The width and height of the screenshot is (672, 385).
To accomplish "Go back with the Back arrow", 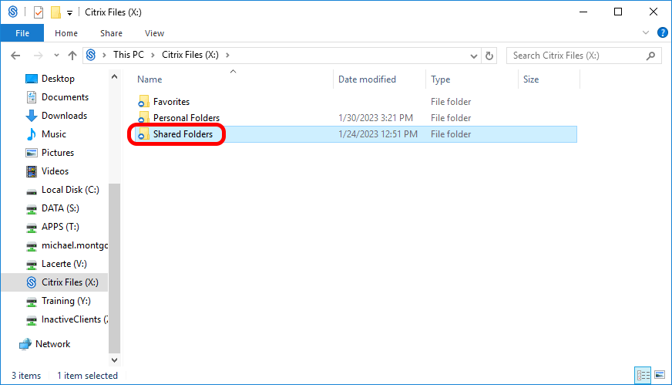I will point(15,56).
